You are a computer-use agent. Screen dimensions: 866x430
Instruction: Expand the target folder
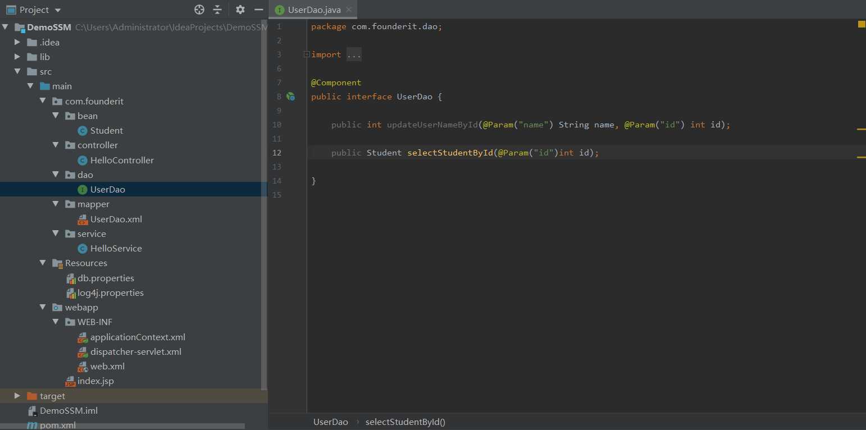point(17,396)
